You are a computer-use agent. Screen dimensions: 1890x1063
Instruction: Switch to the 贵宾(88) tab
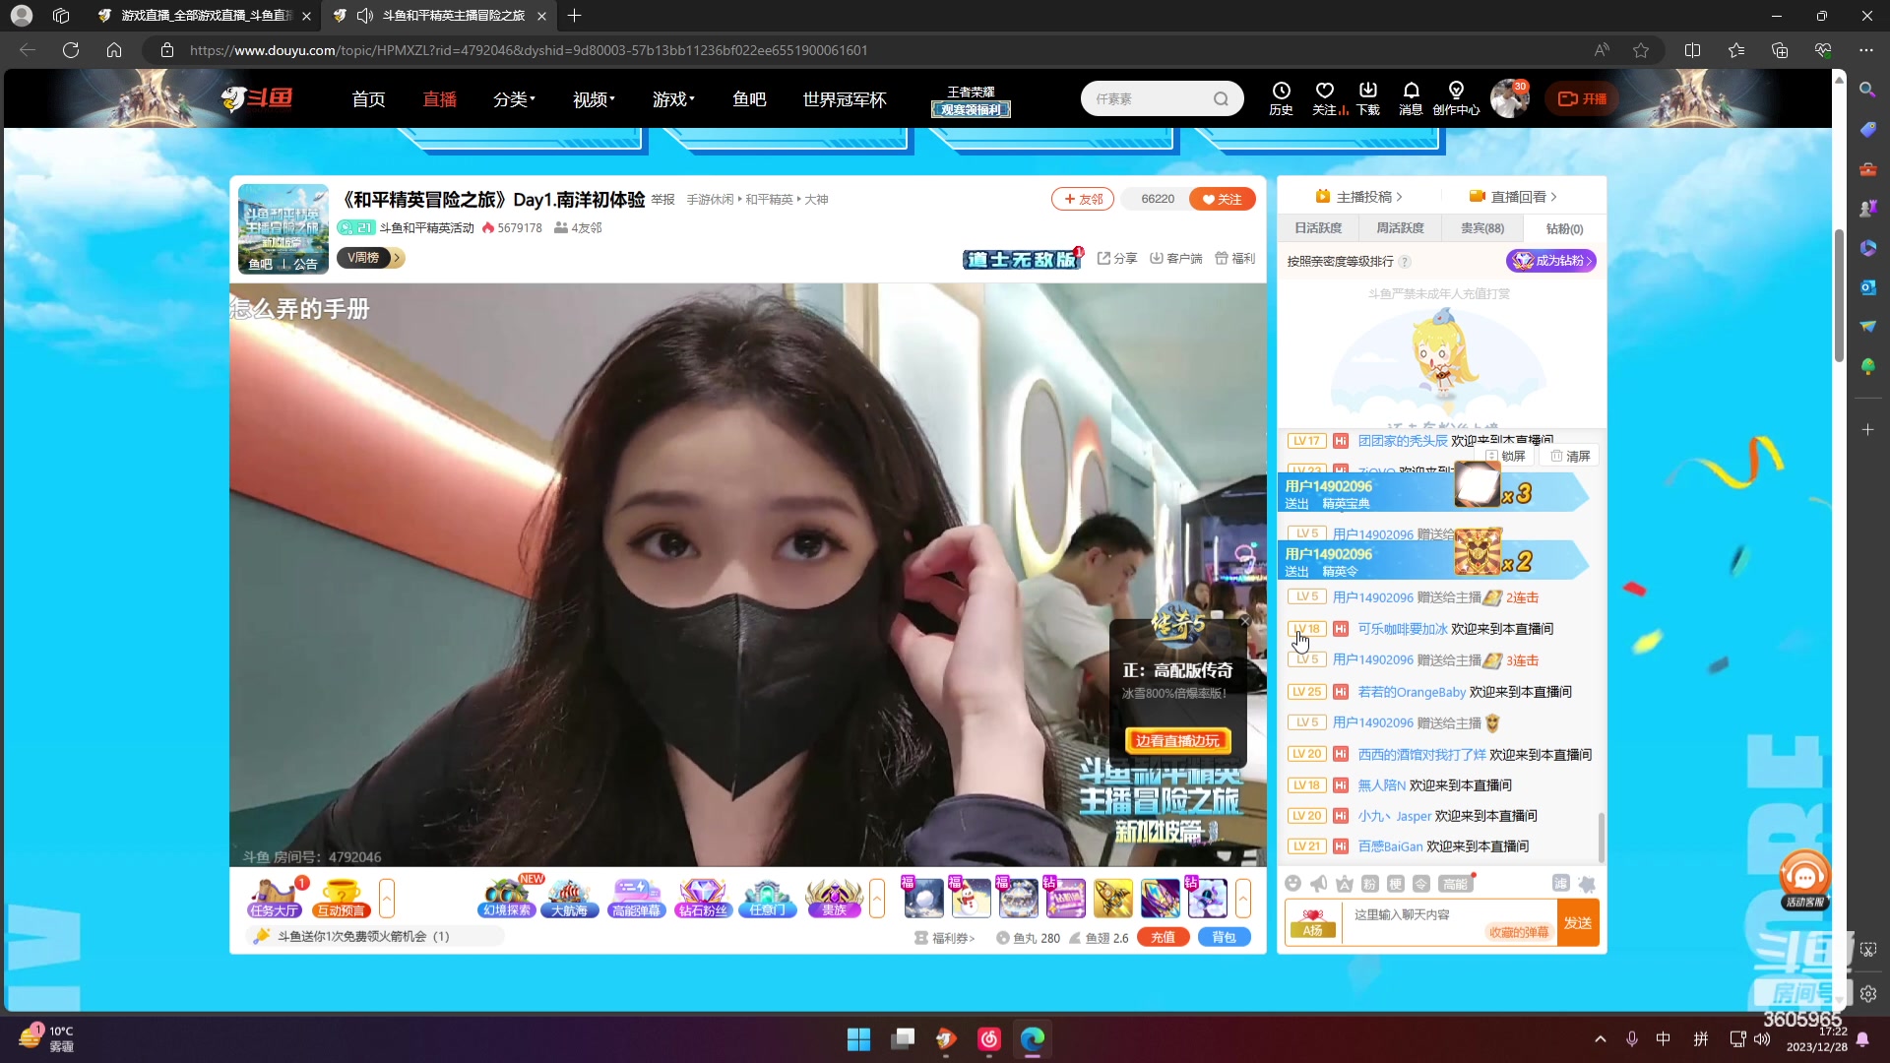pos(1481,227)
